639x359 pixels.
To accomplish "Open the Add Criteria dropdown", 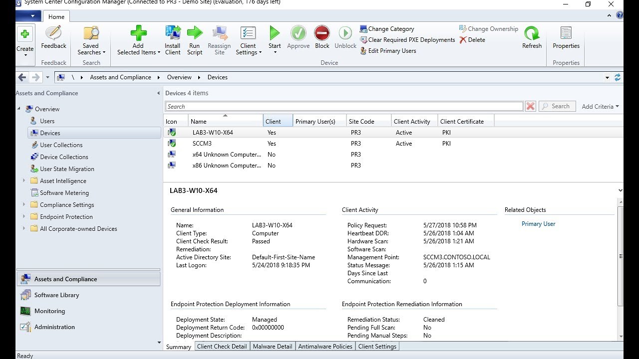I will tap(600, 106).
